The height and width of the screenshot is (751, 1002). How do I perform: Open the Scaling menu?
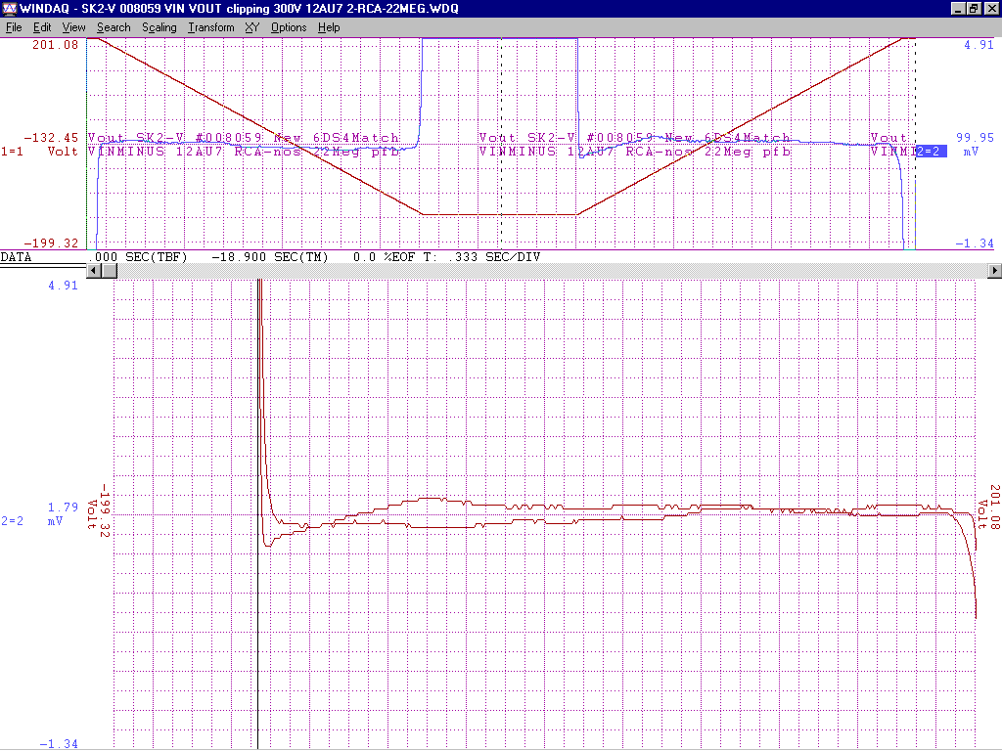tap(159, 27)
